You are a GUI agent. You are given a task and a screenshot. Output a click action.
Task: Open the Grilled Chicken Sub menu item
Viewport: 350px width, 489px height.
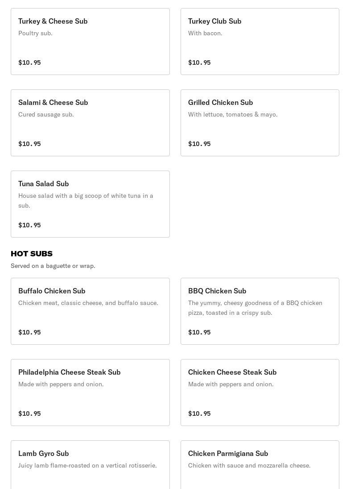259,123
